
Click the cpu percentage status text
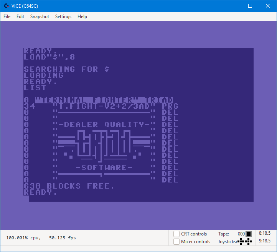pos(23,238)
